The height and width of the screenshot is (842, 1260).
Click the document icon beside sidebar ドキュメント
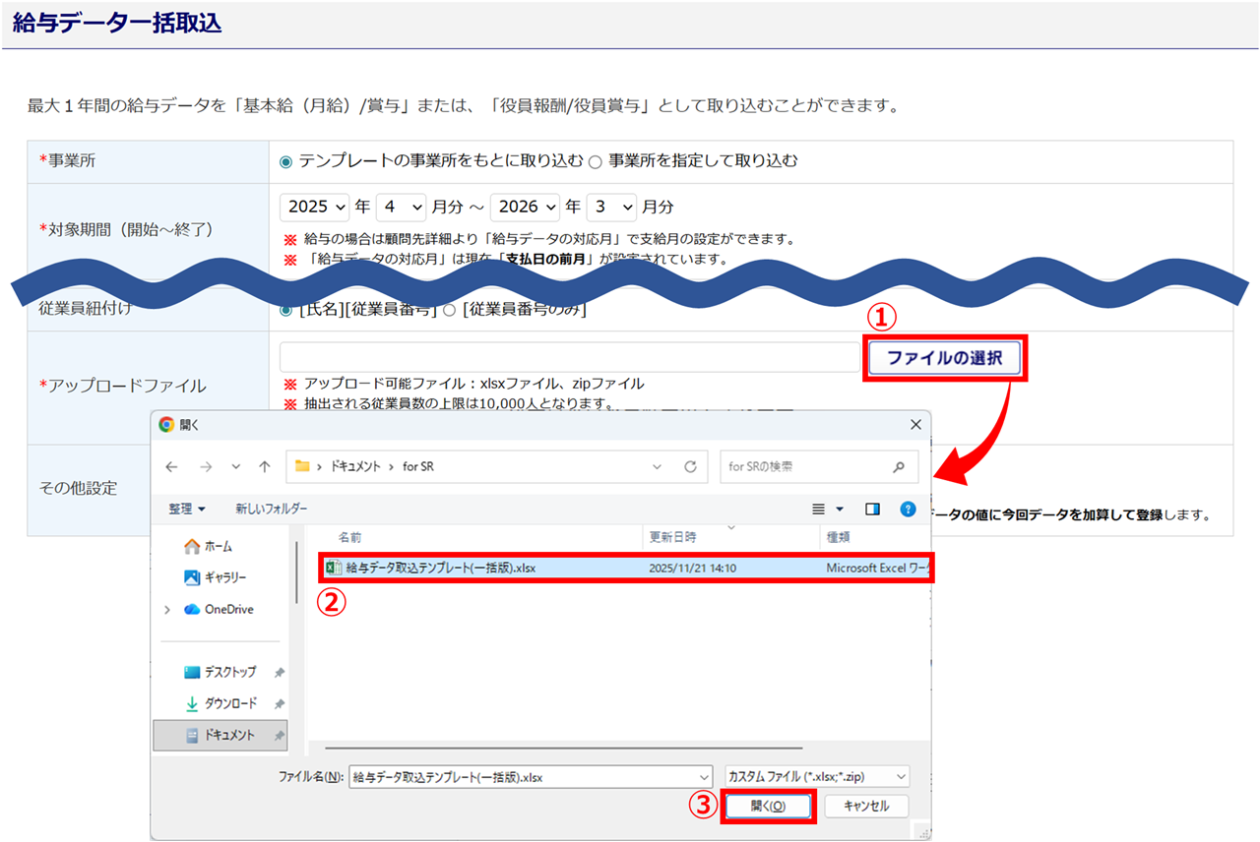click(x=193, y=735)
